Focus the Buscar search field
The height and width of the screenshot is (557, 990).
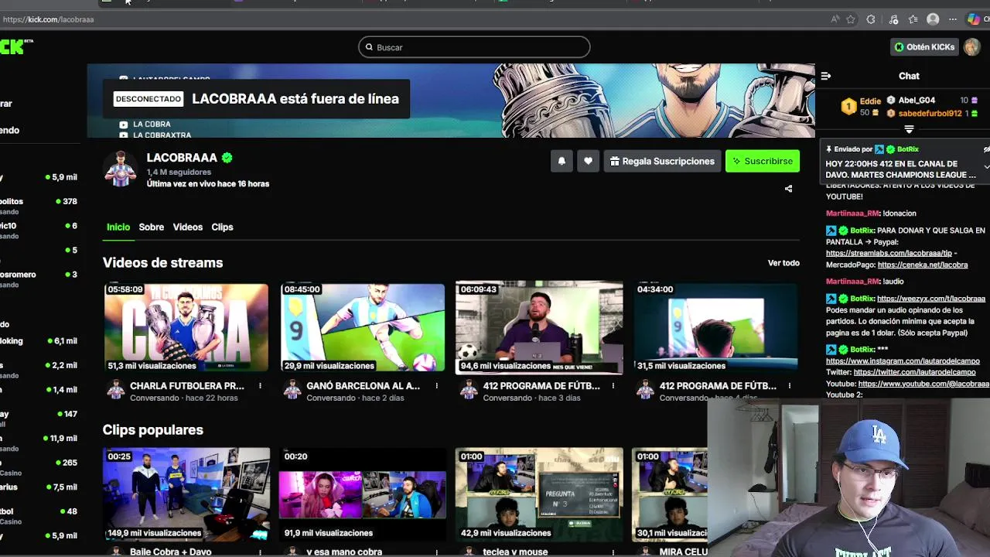(474, 47)
